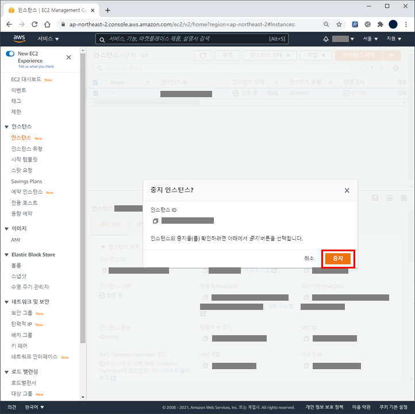The height and width of the screenshot is (414, 415).
Task: Collapse the 네트워크 및 보안 section
Action: tap(7, 302)
